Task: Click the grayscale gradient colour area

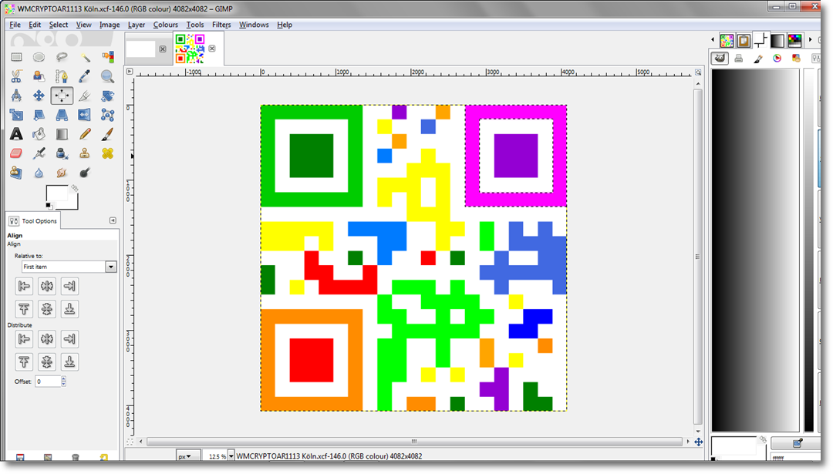Action: tap(755, 250)
